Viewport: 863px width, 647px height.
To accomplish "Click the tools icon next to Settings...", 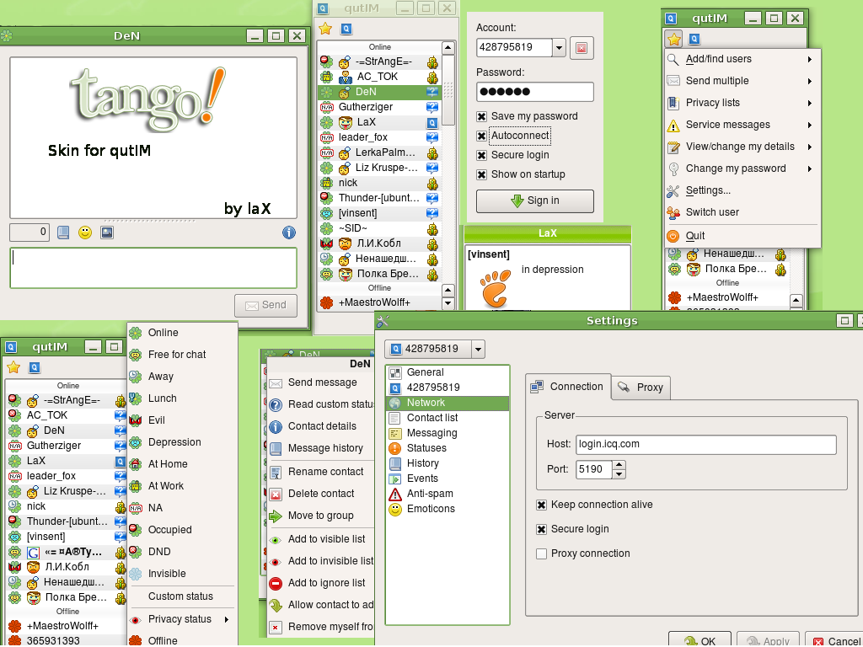I will click(673, 191).
